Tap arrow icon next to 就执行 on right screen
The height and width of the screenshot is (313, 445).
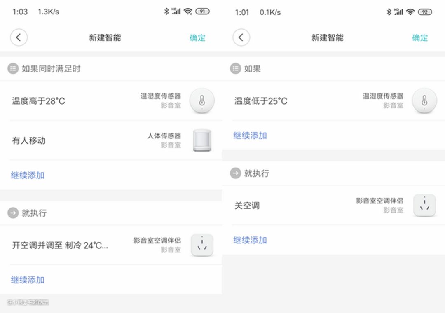pyautogui.click(x=235, y=173)
